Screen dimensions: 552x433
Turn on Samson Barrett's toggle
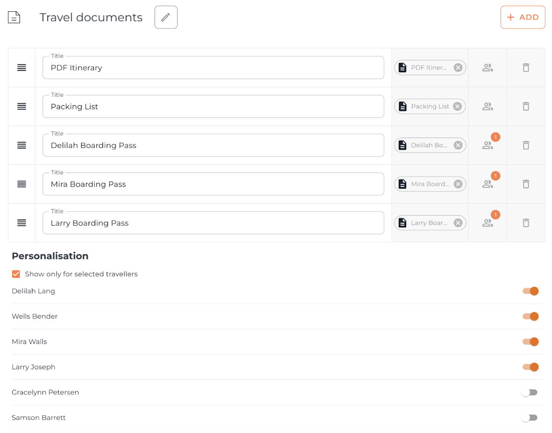[x=529, y=418]
